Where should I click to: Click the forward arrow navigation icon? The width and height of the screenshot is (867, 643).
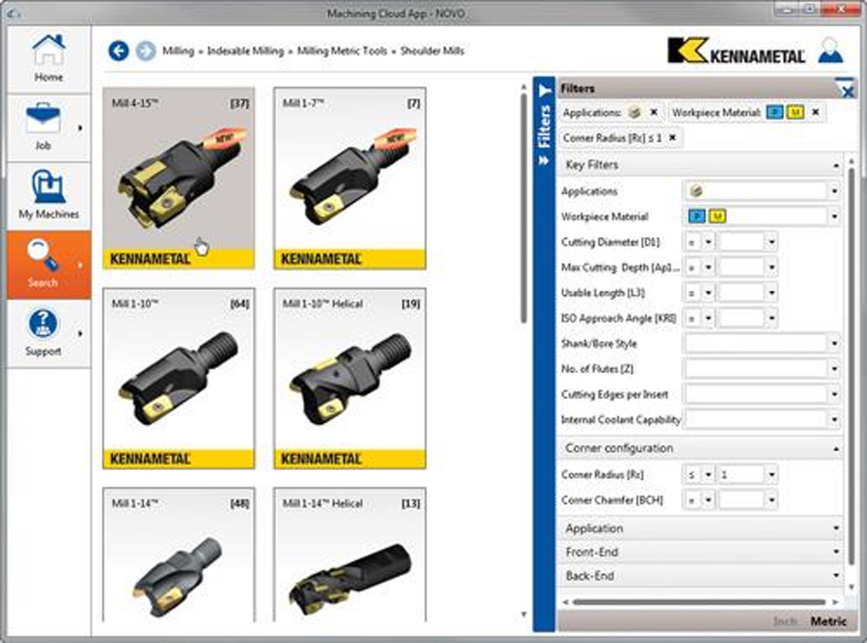pyautogui.click(x=146, y=51)
